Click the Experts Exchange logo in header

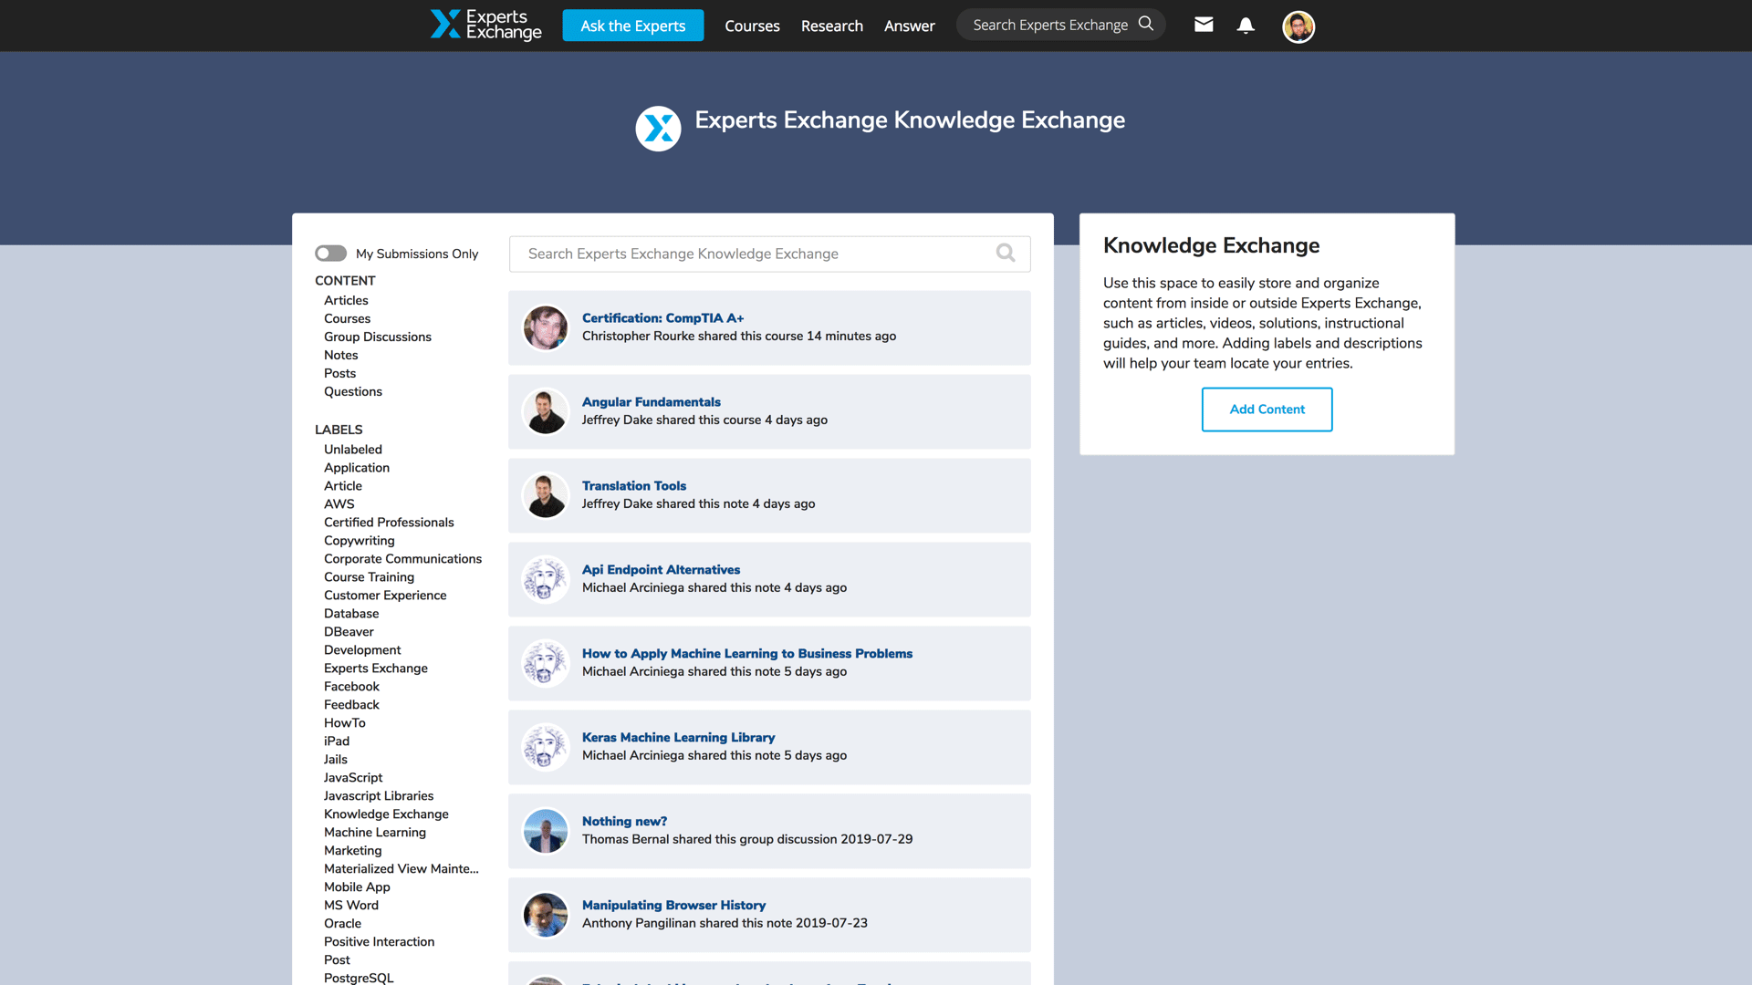point(485,25)
